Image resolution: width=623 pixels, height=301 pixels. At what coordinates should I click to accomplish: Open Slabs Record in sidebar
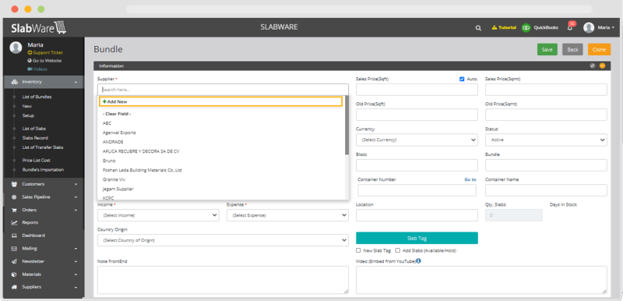point(35,138)
